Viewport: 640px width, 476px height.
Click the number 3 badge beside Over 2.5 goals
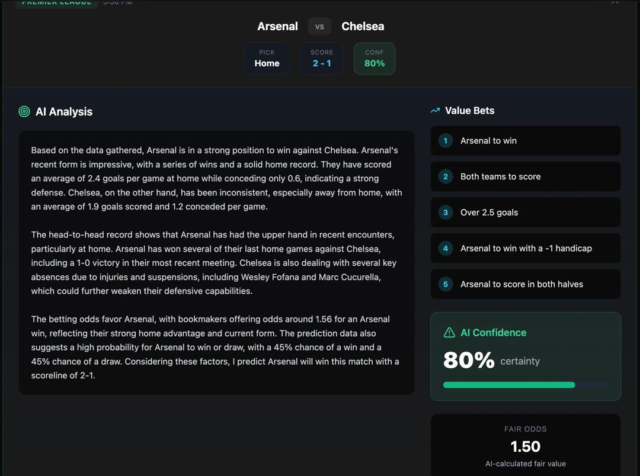tap(445, 213)
